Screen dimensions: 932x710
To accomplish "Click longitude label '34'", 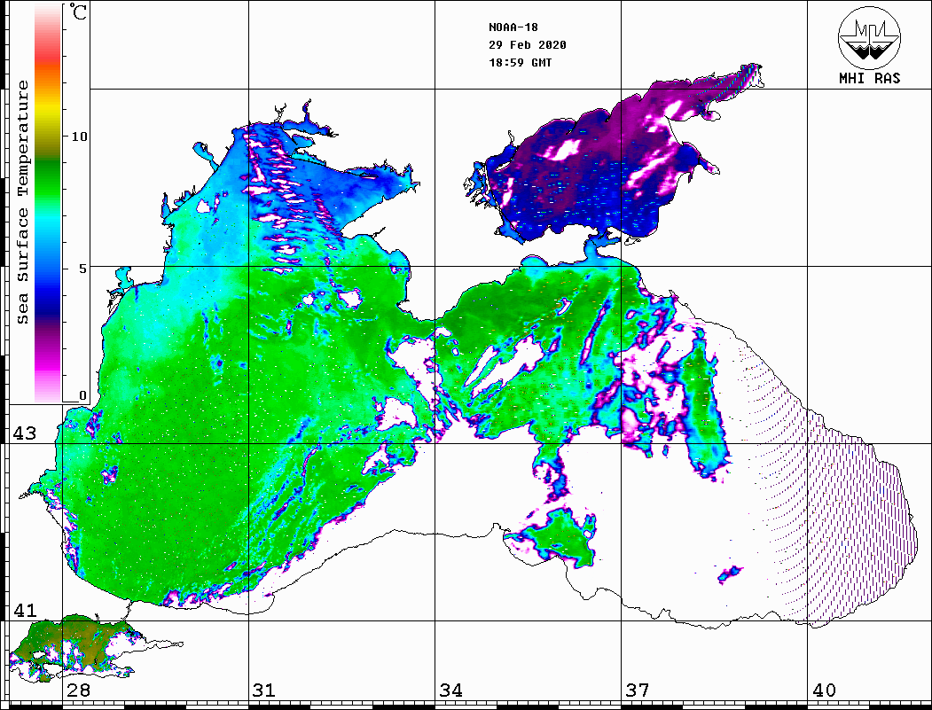I will (451, 690).
